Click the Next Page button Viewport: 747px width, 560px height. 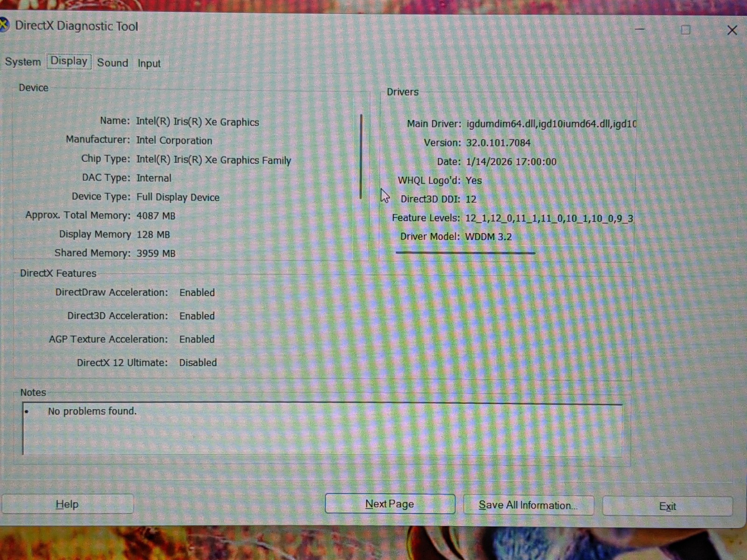(x=390, y=504)
